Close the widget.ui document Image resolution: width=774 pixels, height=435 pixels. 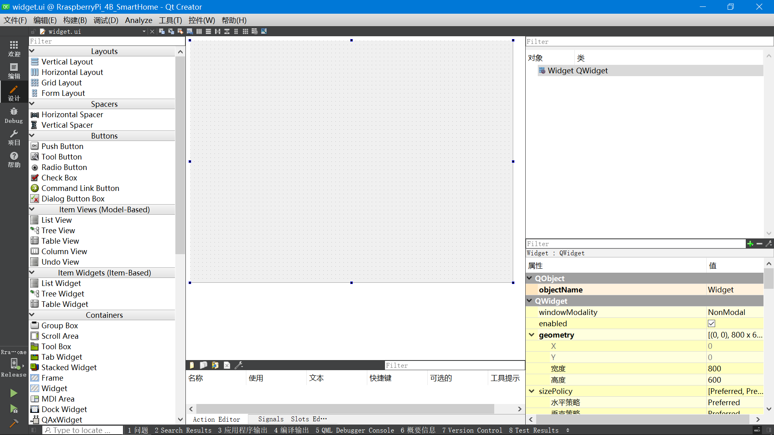pyautogui.click(x=152, y=31)
